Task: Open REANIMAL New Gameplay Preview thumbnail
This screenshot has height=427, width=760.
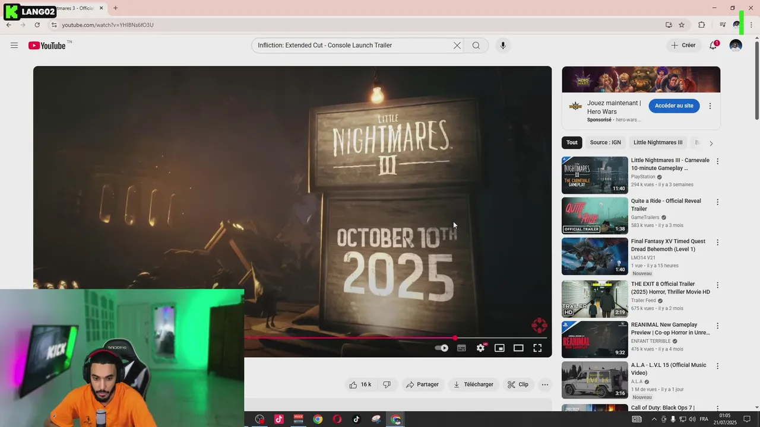Action: pyautogui.click(x=594, y=340)
